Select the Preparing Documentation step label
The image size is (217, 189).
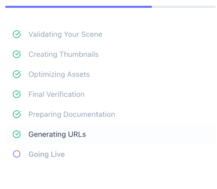71,114
